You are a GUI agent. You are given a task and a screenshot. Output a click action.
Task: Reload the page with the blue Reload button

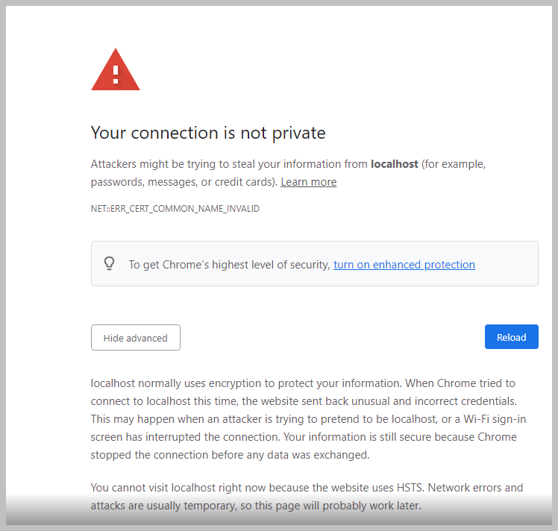512,337
